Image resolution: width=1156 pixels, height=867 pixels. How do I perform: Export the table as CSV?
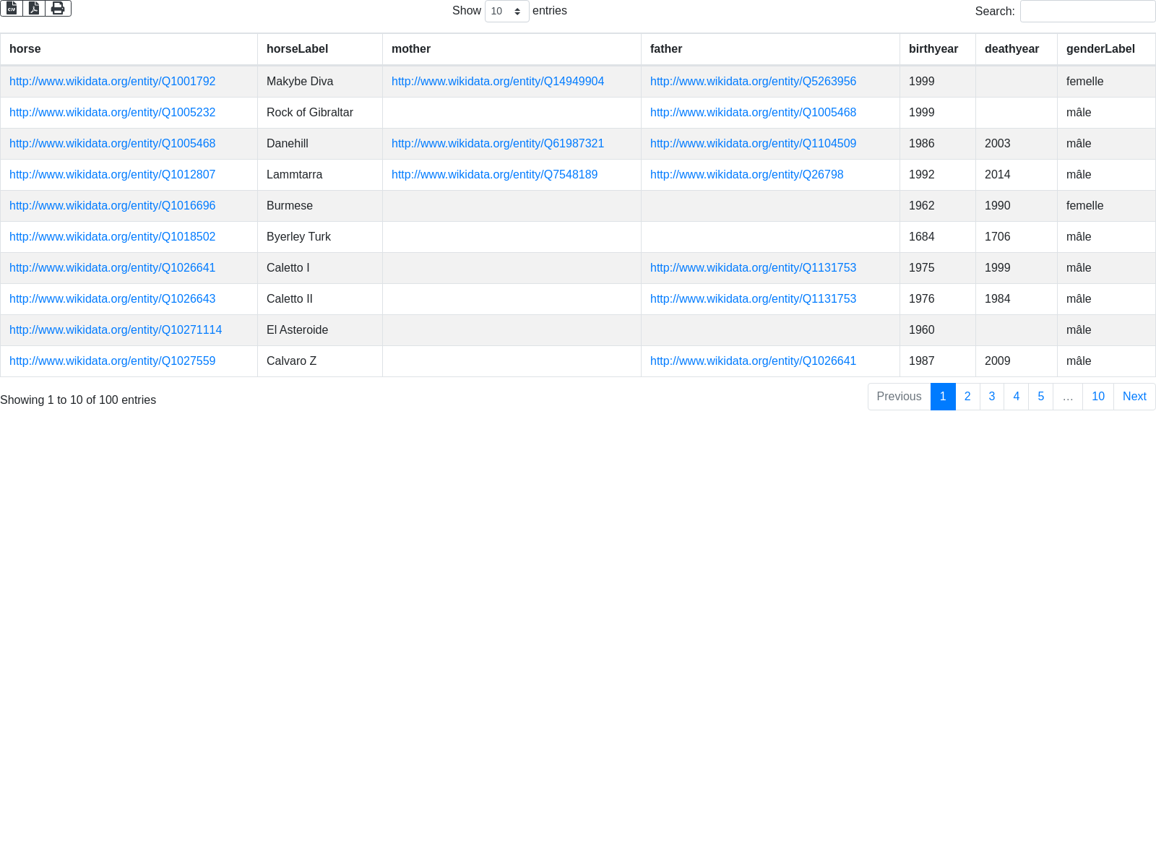coord(12,9)
